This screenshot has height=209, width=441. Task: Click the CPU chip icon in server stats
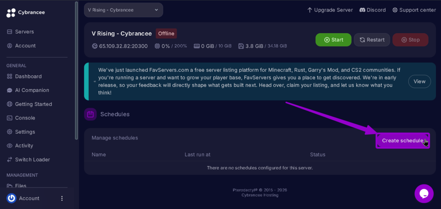pyautogui.click(x=157, y=46)
